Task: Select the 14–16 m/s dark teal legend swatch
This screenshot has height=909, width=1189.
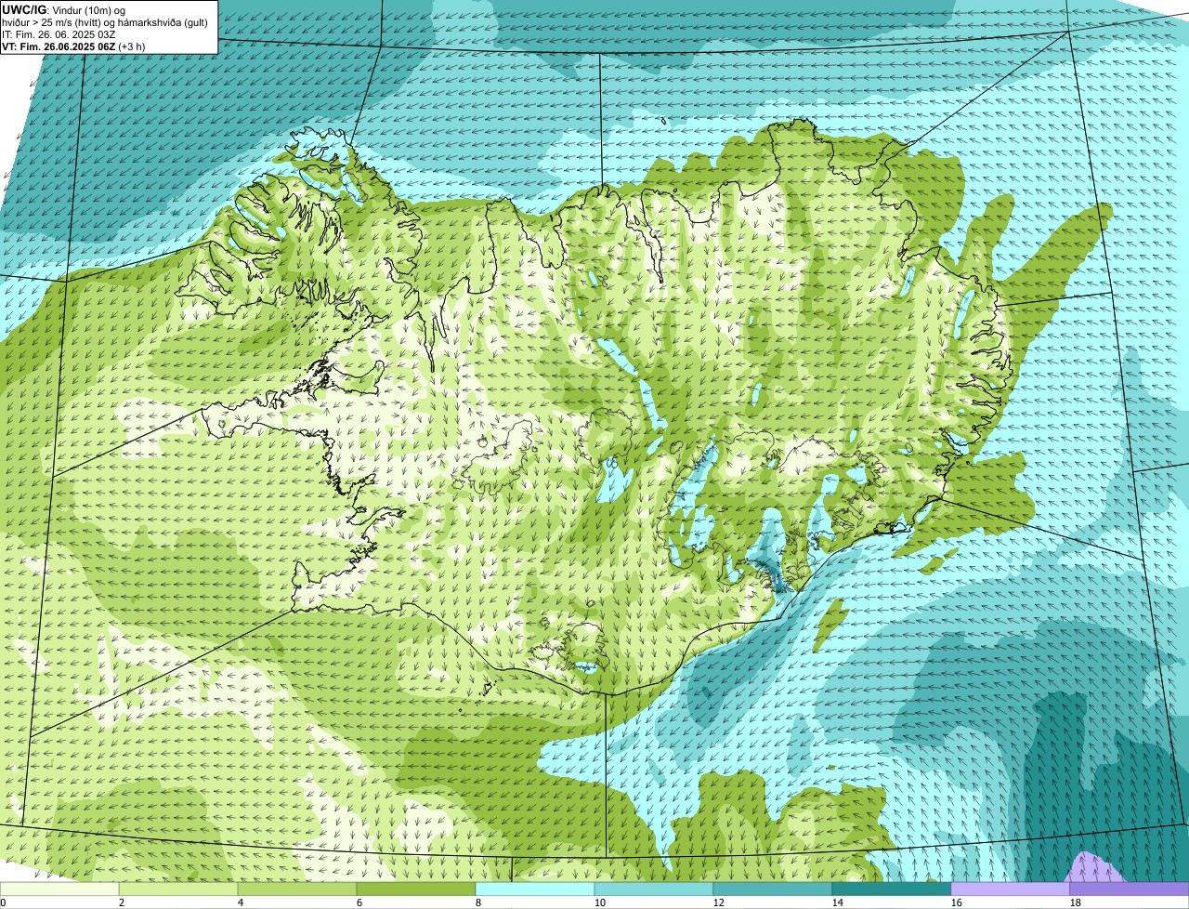Action: point(892,889)
